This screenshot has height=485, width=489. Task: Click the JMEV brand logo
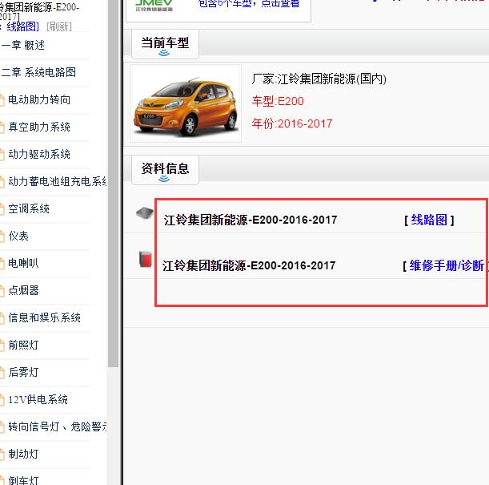[154, 6]
